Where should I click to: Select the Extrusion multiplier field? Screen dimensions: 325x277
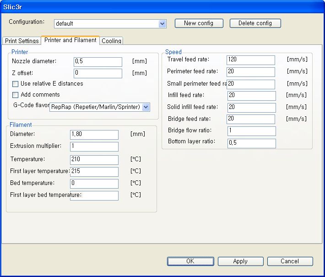pyautogui.click(x=94, y=147)
